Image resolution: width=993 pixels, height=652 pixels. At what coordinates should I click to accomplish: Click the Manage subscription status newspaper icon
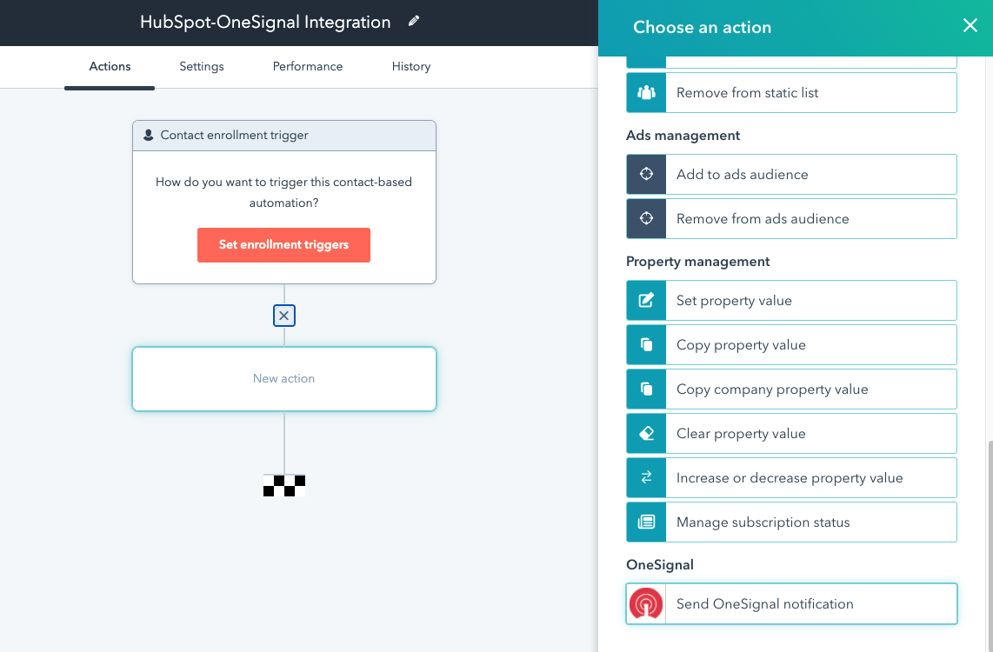(x=646, y=522)
